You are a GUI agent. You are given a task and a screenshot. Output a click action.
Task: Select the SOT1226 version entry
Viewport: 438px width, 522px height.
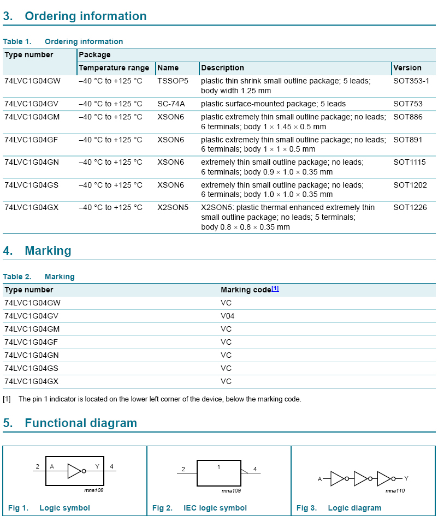coord(410,207)
